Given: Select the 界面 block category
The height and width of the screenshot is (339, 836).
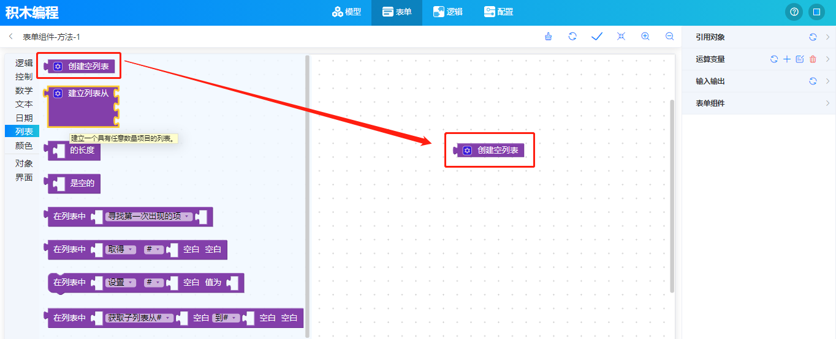Looking at the screenshot, I should [x=24, y=178].
